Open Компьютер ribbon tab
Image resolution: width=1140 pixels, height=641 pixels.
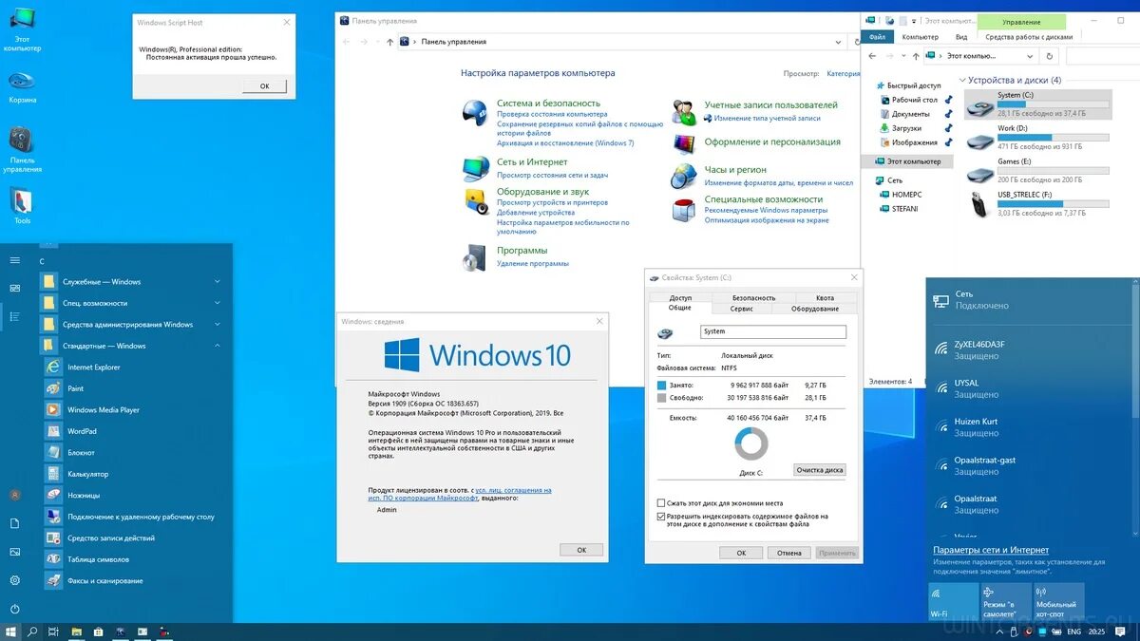pos(921,37)
